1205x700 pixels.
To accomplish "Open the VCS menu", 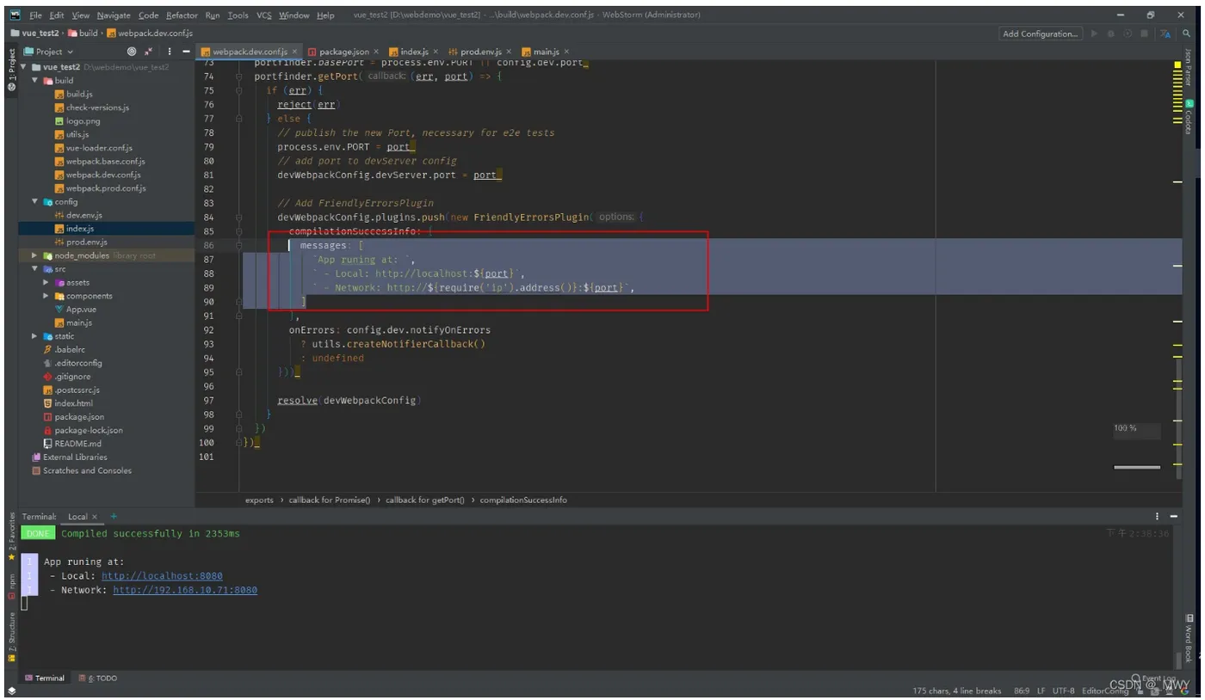I will click(x=263, y=15).
